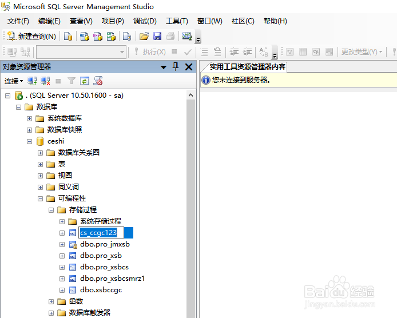Click the Object Explorer scroll up arrow
The width and height of the screenshot is (397, 318).
click(x=190, y=95)
